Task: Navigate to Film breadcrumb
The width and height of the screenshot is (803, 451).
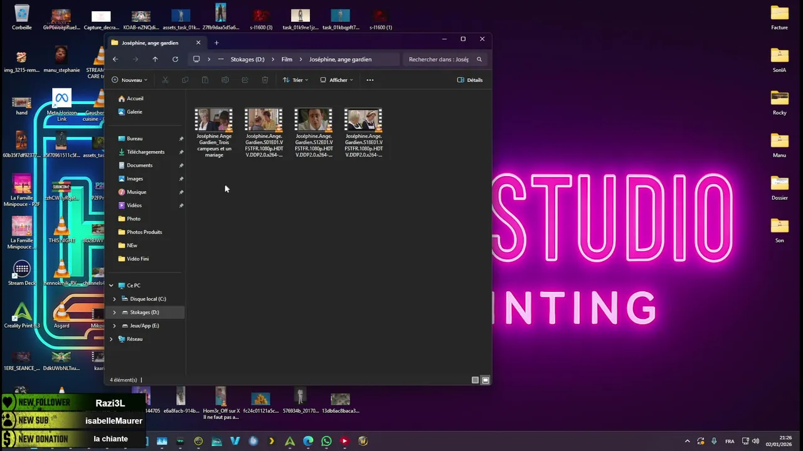Action: tap(287, 60)
